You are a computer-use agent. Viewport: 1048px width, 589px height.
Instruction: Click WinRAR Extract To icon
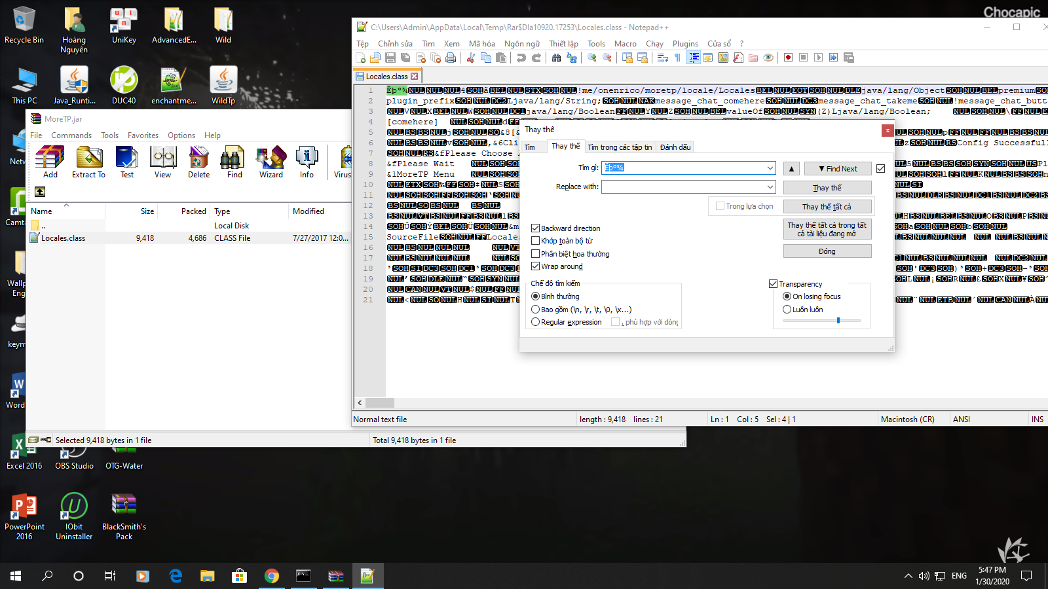click(88, 162)
